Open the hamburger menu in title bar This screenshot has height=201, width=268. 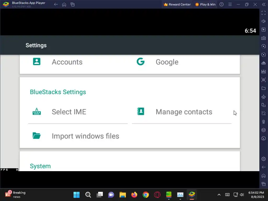230,4
